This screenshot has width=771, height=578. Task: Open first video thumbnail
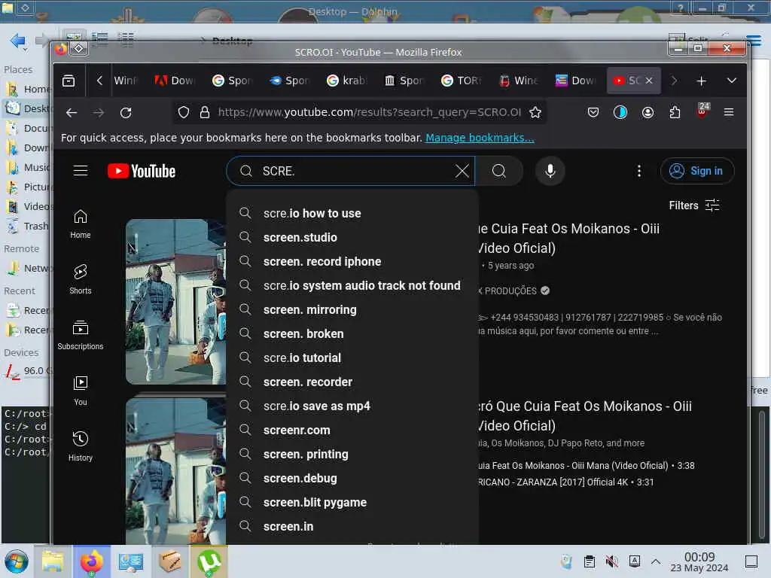click(176, 302)
